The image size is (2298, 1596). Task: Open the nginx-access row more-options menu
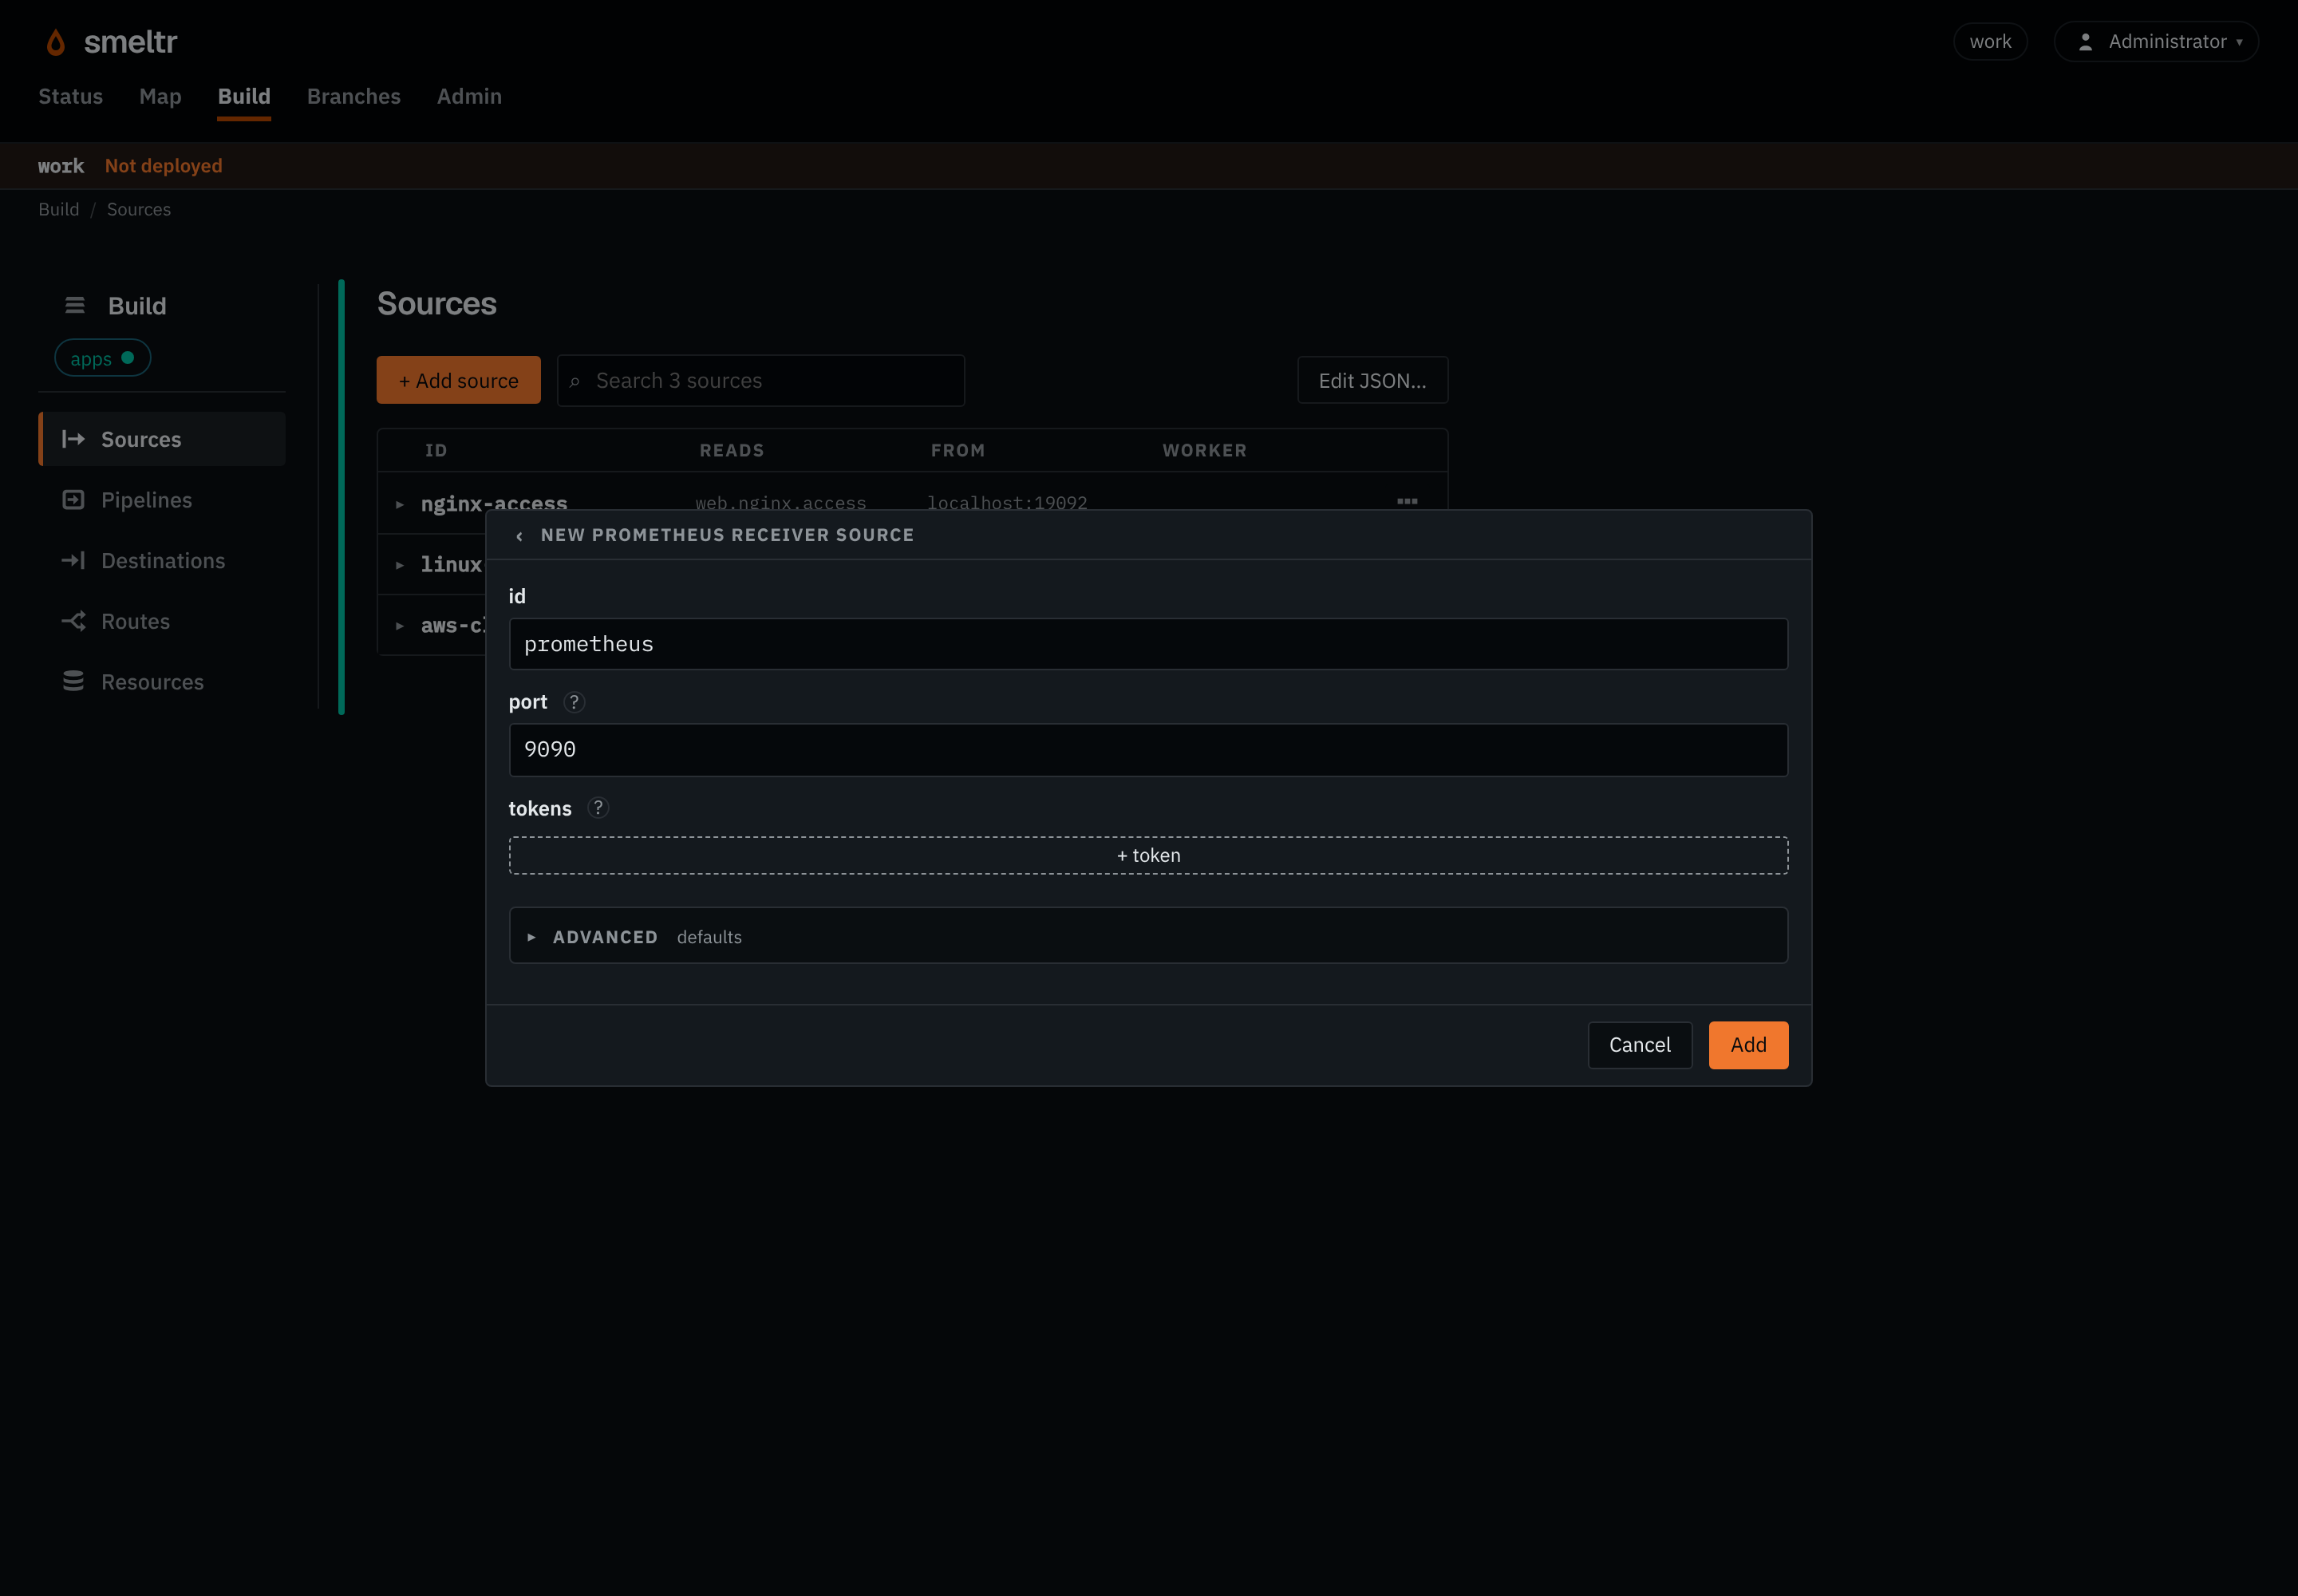point(1407,501)
